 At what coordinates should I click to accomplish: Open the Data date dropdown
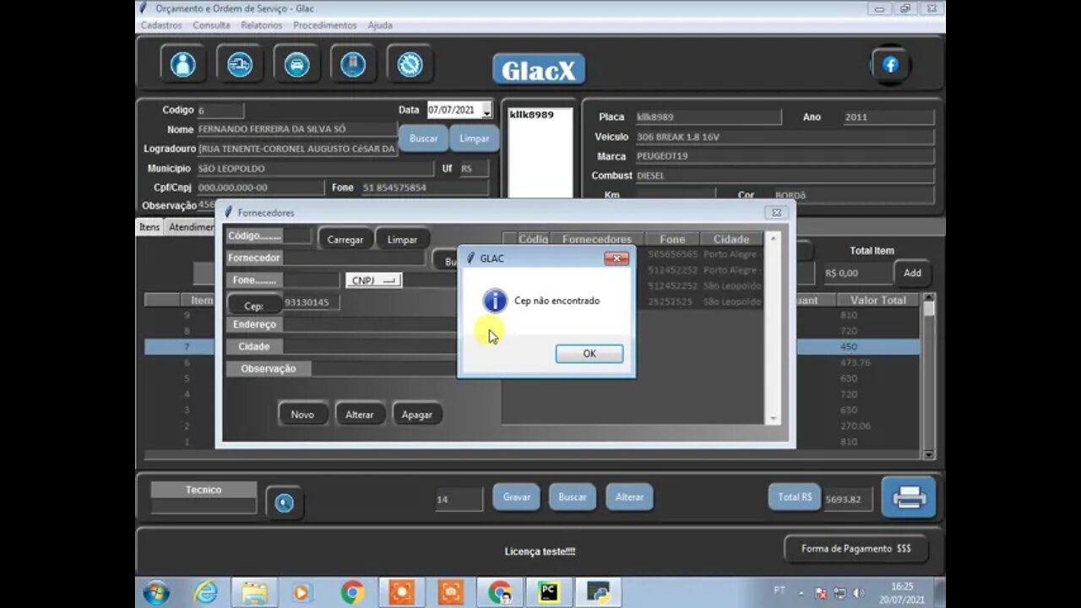[486, 111]
